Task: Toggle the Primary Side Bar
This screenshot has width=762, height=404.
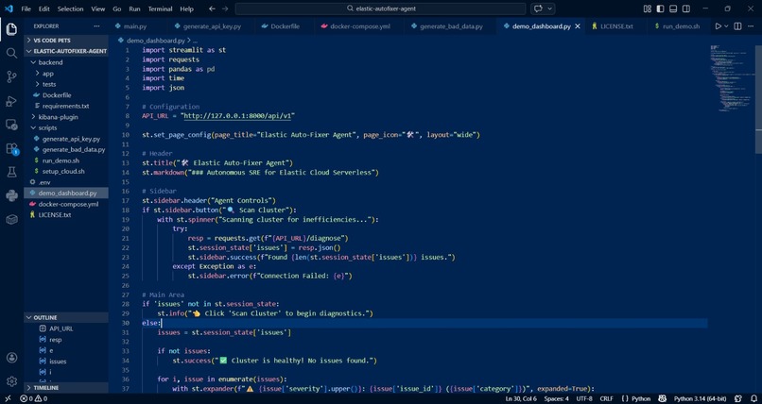Action: tap(660, 8)
